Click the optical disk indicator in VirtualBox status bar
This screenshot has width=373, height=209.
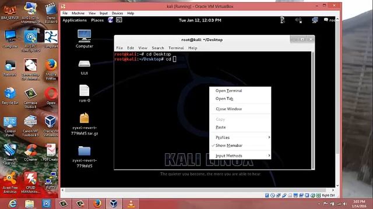(273, 195)
